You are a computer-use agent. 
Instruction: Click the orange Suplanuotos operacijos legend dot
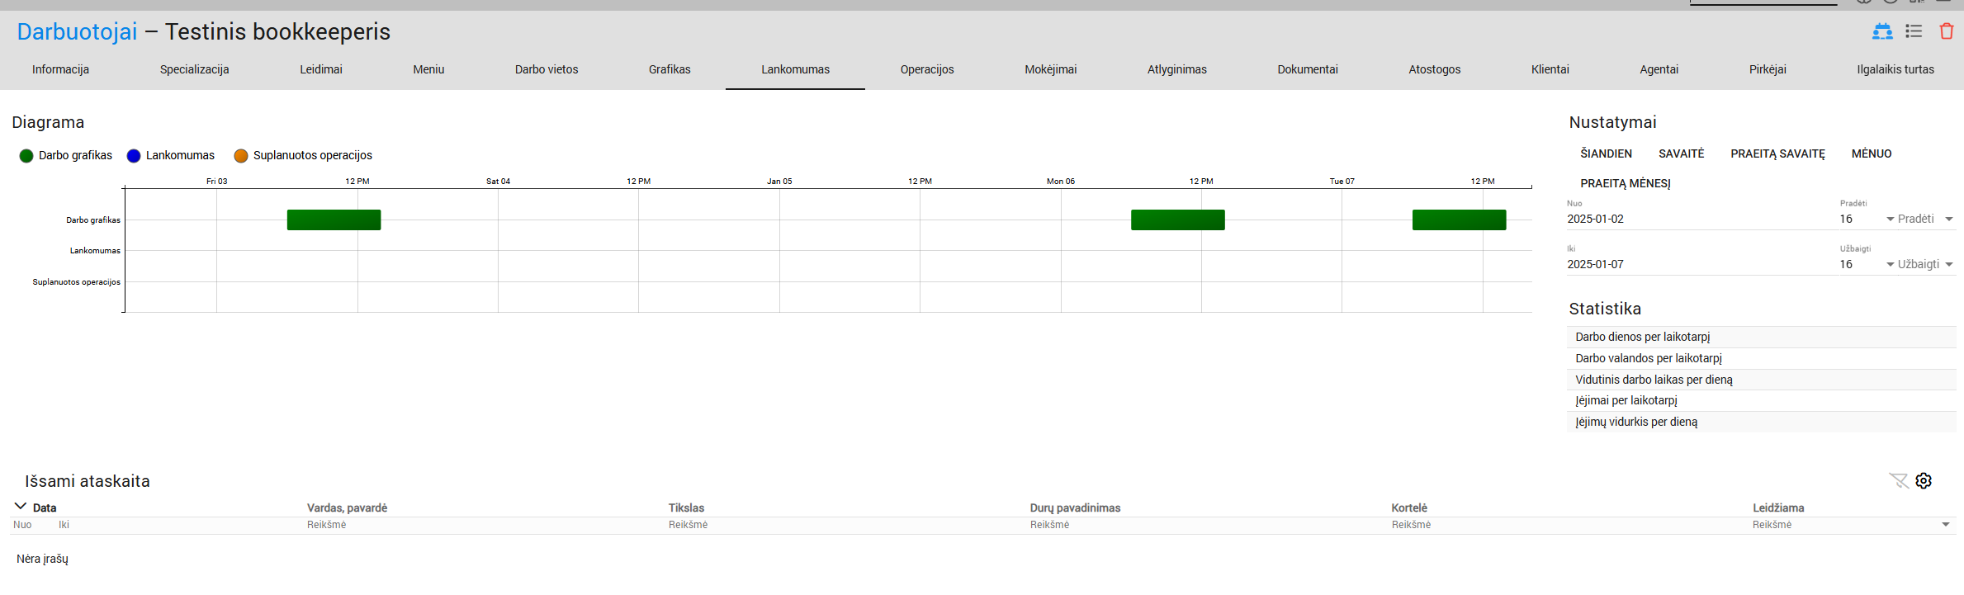click(241, 156)
